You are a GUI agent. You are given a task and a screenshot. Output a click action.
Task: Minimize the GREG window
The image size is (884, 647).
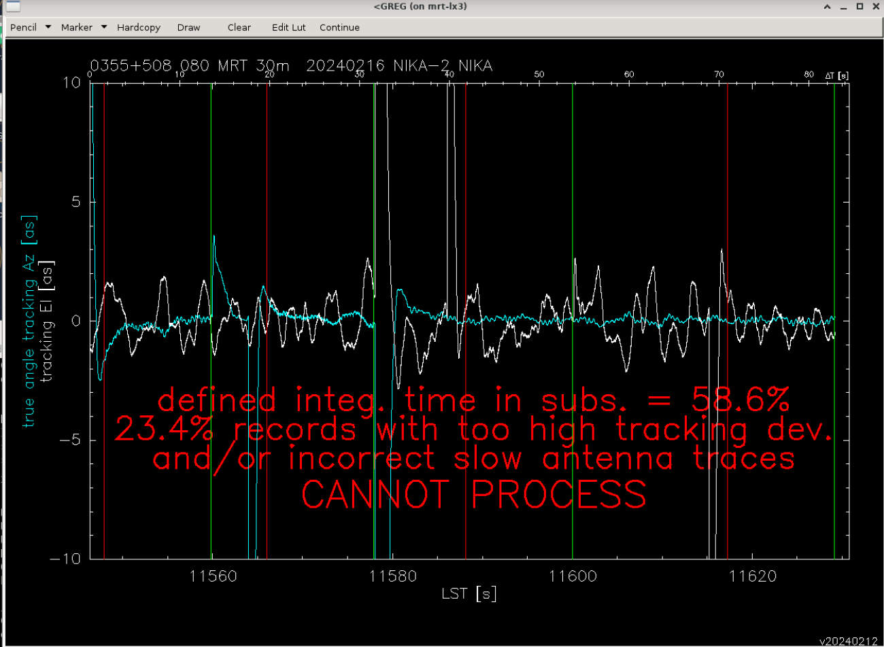coord(843,7)
